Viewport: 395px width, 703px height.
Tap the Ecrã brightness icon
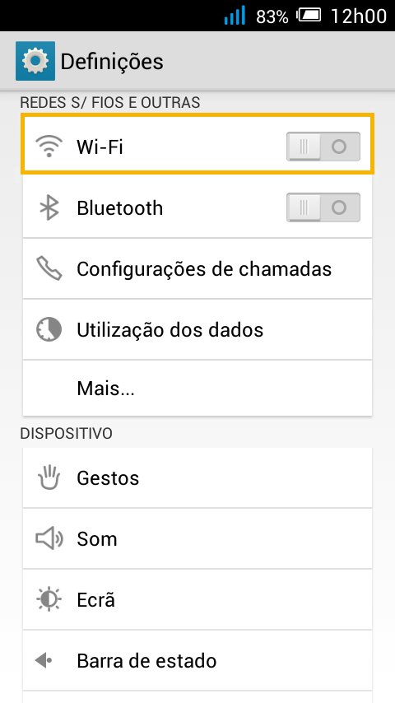coord(49,599)
